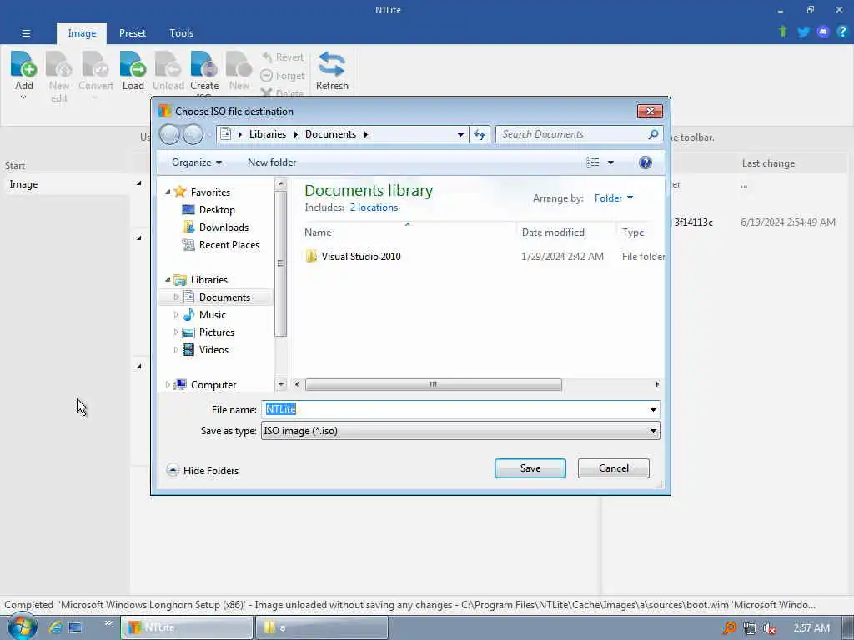Image resolution: width=854 pixels, height=640 pixels.
Task: Click the volume muted tray icon
Action: (770, 628)
